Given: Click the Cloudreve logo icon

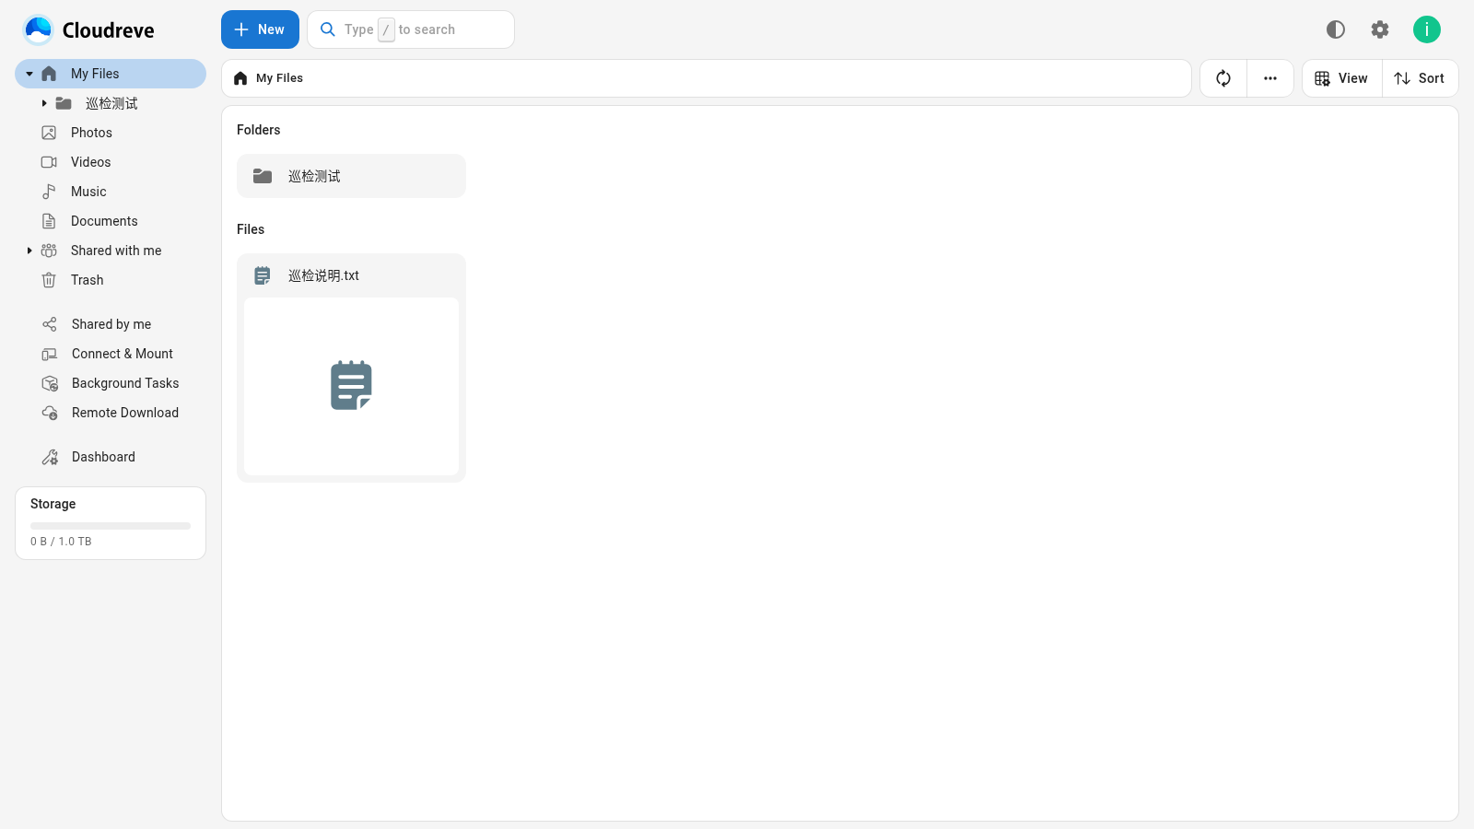Looking at the screenshot, I should [39, 29].
